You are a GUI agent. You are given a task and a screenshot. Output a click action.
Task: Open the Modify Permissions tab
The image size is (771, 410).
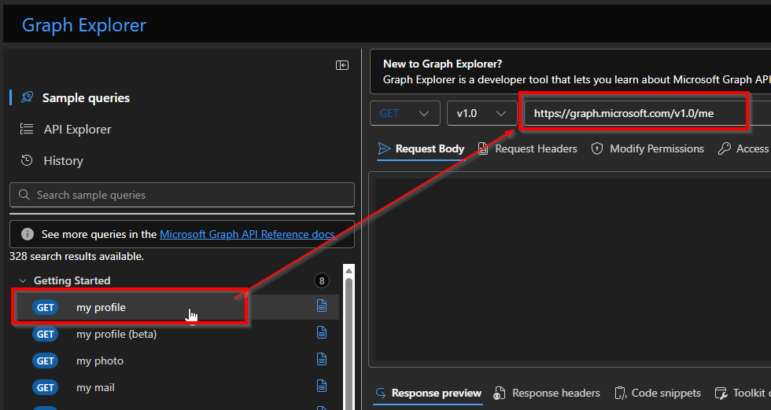point(647,148)
